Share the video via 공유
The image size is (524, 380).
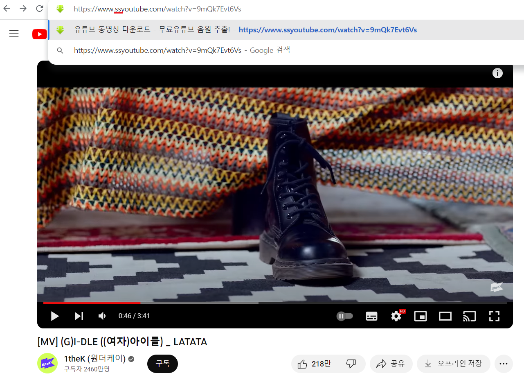pos(391,364)
